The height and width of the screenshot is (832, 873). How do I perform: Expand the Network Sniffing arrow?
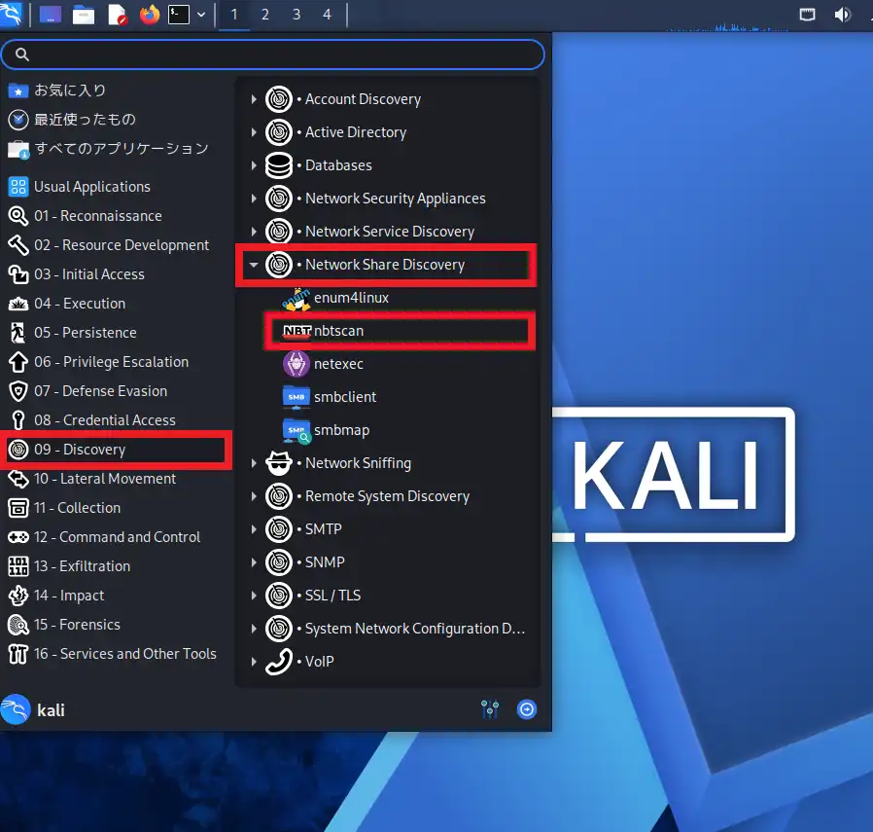pyautogui.click(x=254, y=463)
